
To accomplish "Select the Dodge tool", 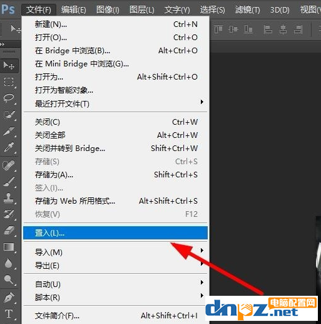I will (9, 280).
